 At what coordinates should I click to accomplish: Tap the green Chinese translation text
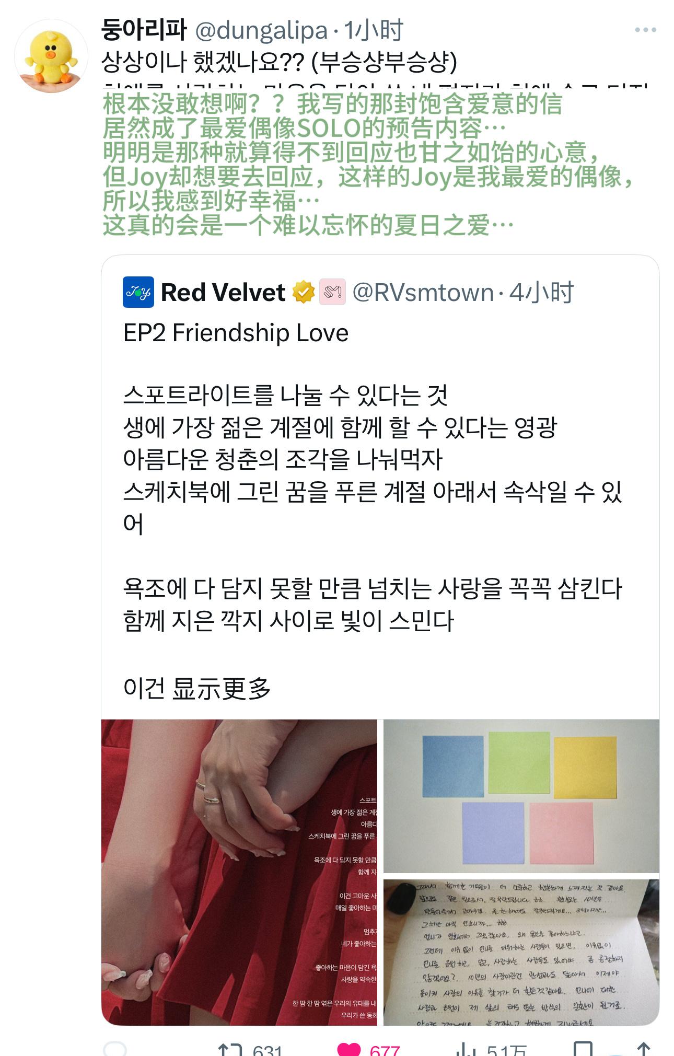[368, 165]
